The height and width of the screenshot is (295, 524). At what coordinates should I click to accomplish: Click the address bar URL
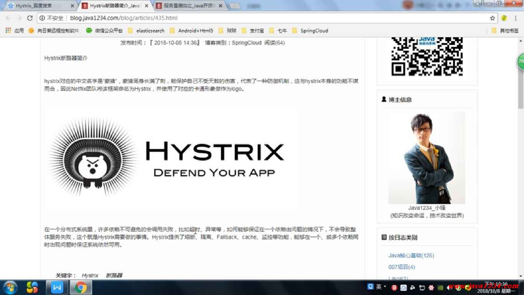[x=124, y=18]
